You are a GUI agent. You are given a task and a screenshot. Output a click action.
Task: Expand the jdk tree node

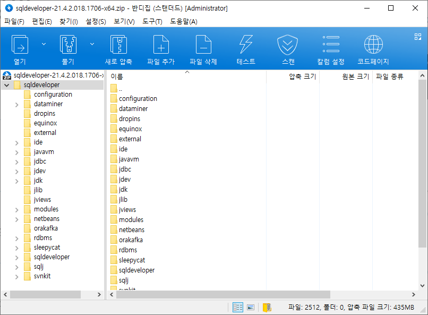pyautogui.click(x=16, y=181)
